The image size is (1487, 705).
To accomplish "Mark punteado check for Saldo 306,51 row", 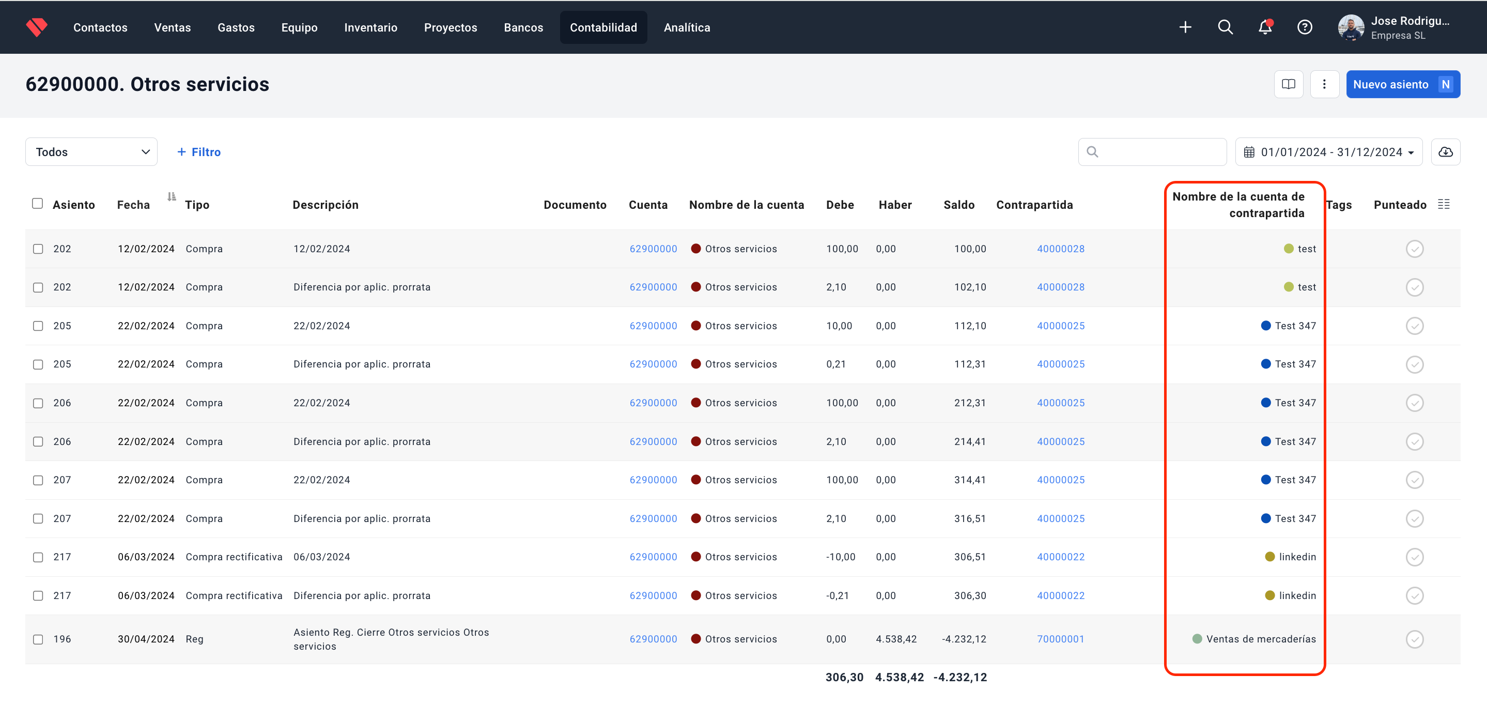I will (x=1414, y=557).
